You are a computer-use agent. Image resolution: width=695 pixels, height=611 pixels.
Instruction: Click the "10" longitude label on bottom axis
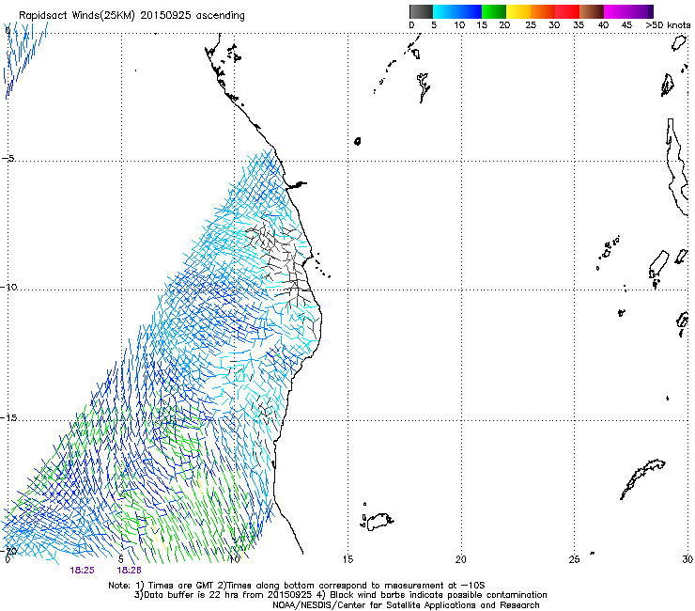(x=235, y=559)
